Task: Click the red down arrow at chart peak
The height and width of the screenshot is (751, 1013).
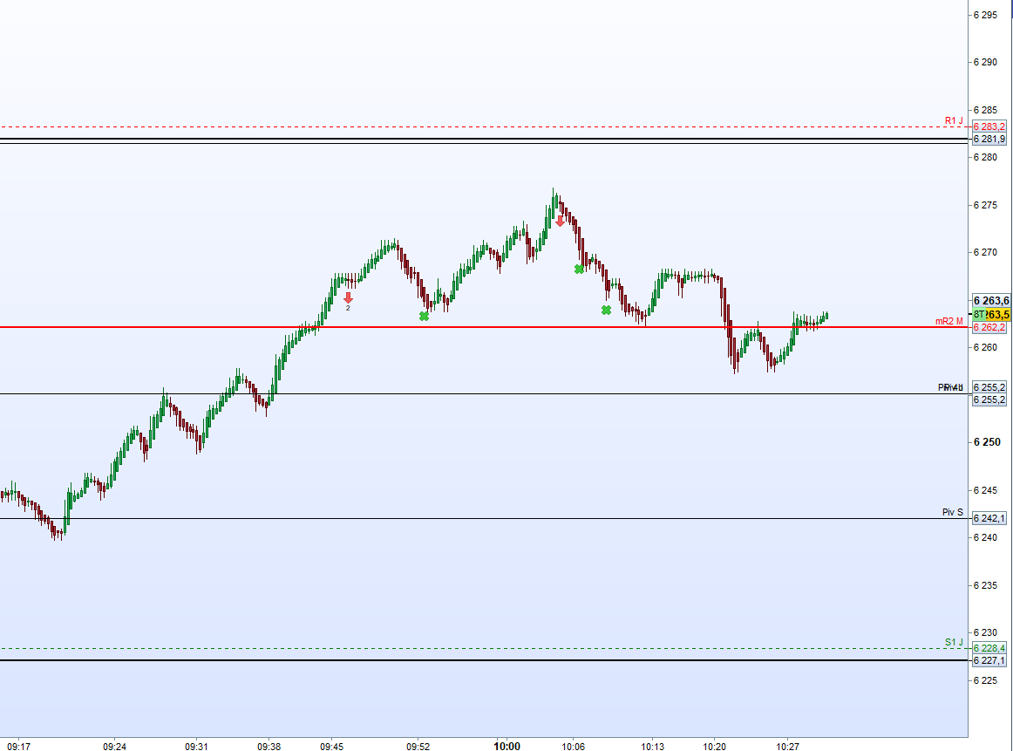Action: 560,222
